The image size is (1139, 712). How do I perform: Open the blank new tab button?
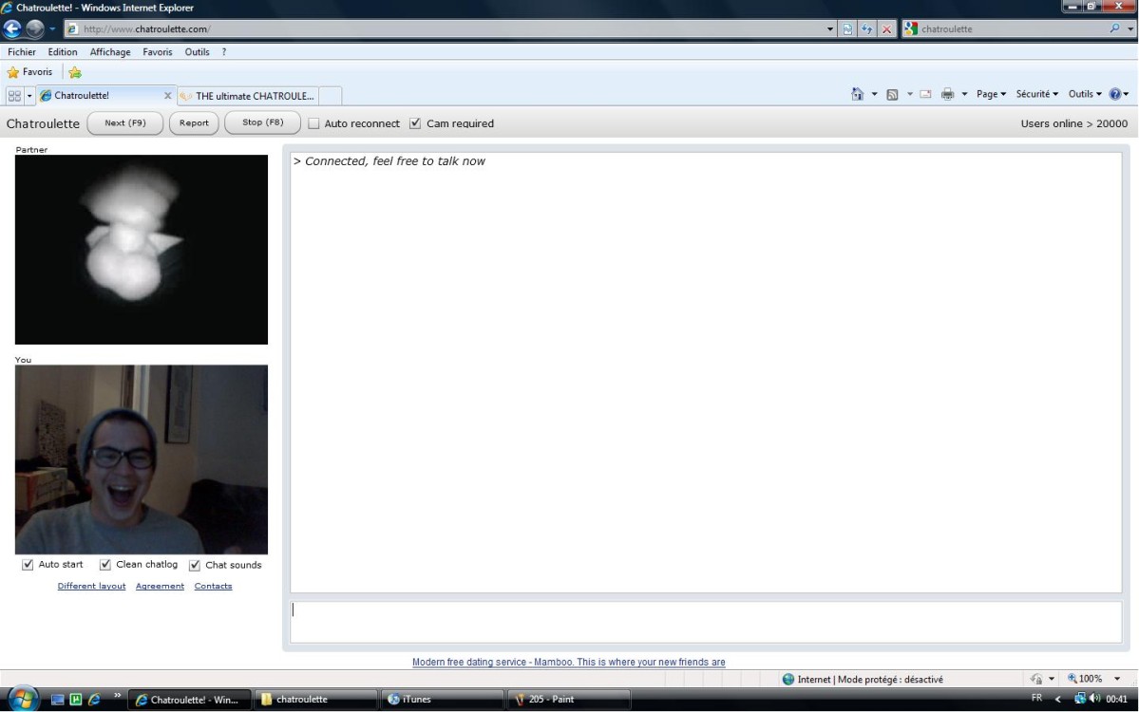(330, 96)
